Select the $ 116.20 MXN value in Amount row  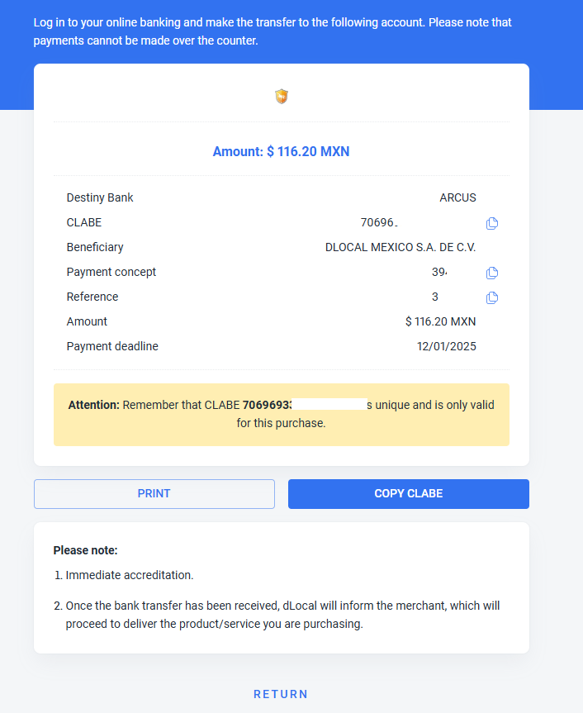point(440,321)
